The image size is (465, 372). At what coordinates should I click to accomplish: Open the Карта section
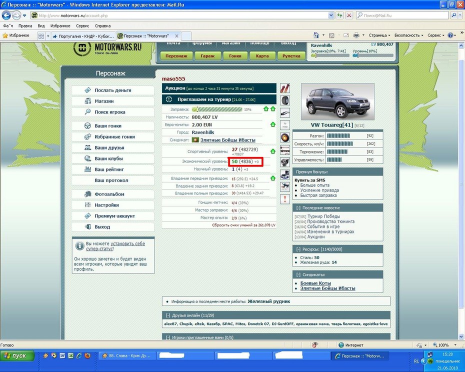pyautogui.click(x=262, y=56)
